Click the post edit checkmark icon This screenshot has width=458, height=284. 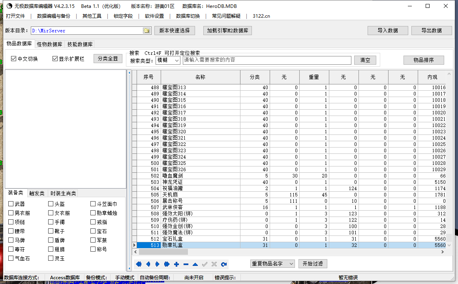pyautogui.click(x=205, y=264)
